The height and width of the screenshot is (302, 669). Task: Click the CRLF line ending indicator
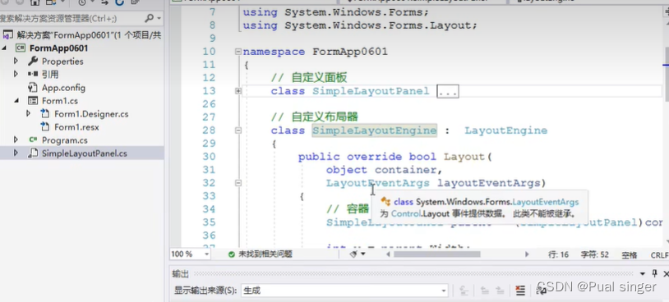pyautogui.click(x=660, y=254)
